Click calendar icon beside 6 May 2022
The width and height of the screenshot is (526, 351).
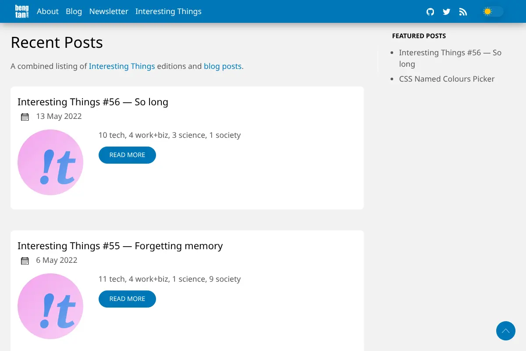tap(25, 261)
